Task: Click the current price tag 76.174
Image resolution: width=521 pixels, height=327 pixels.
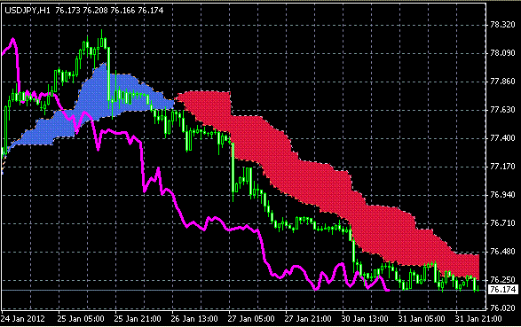Action: coord(503,290)
